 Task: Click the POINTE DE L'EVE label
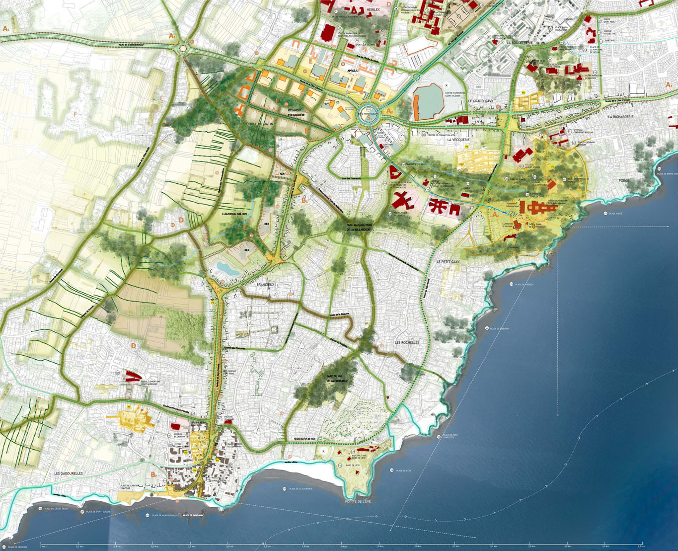[358, 502]
